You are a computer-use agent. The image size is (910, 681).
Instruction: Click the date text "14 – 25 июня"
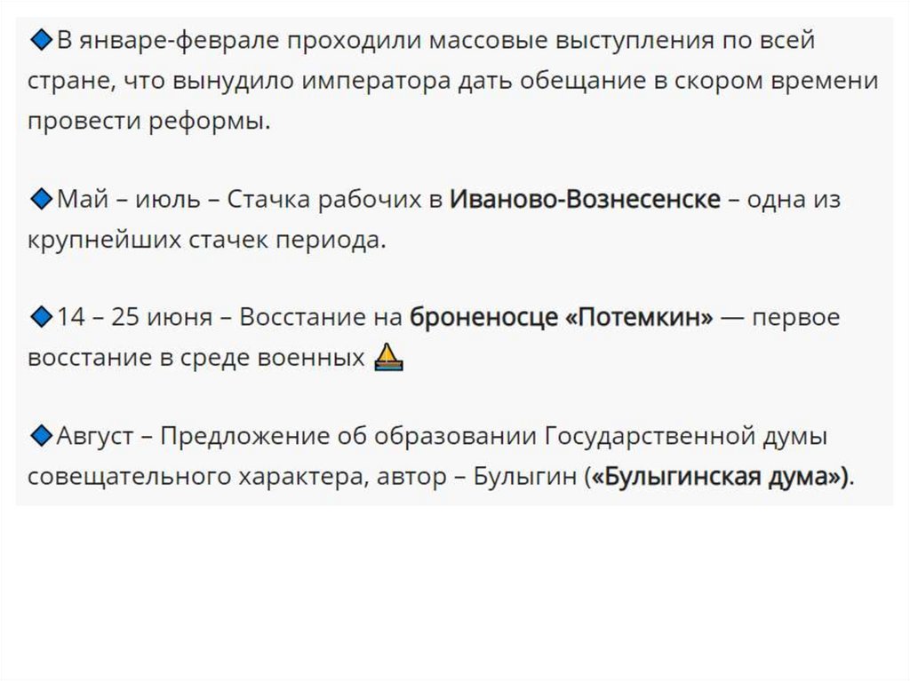pos(135,317)
